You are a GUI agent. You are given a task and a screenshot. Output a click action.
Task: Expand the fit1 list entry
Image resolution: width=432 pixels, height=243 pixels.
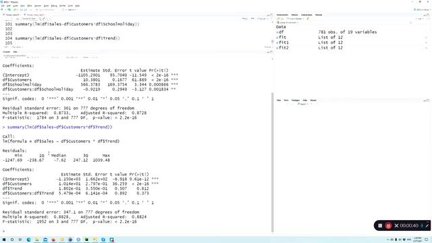click(277, 43)
